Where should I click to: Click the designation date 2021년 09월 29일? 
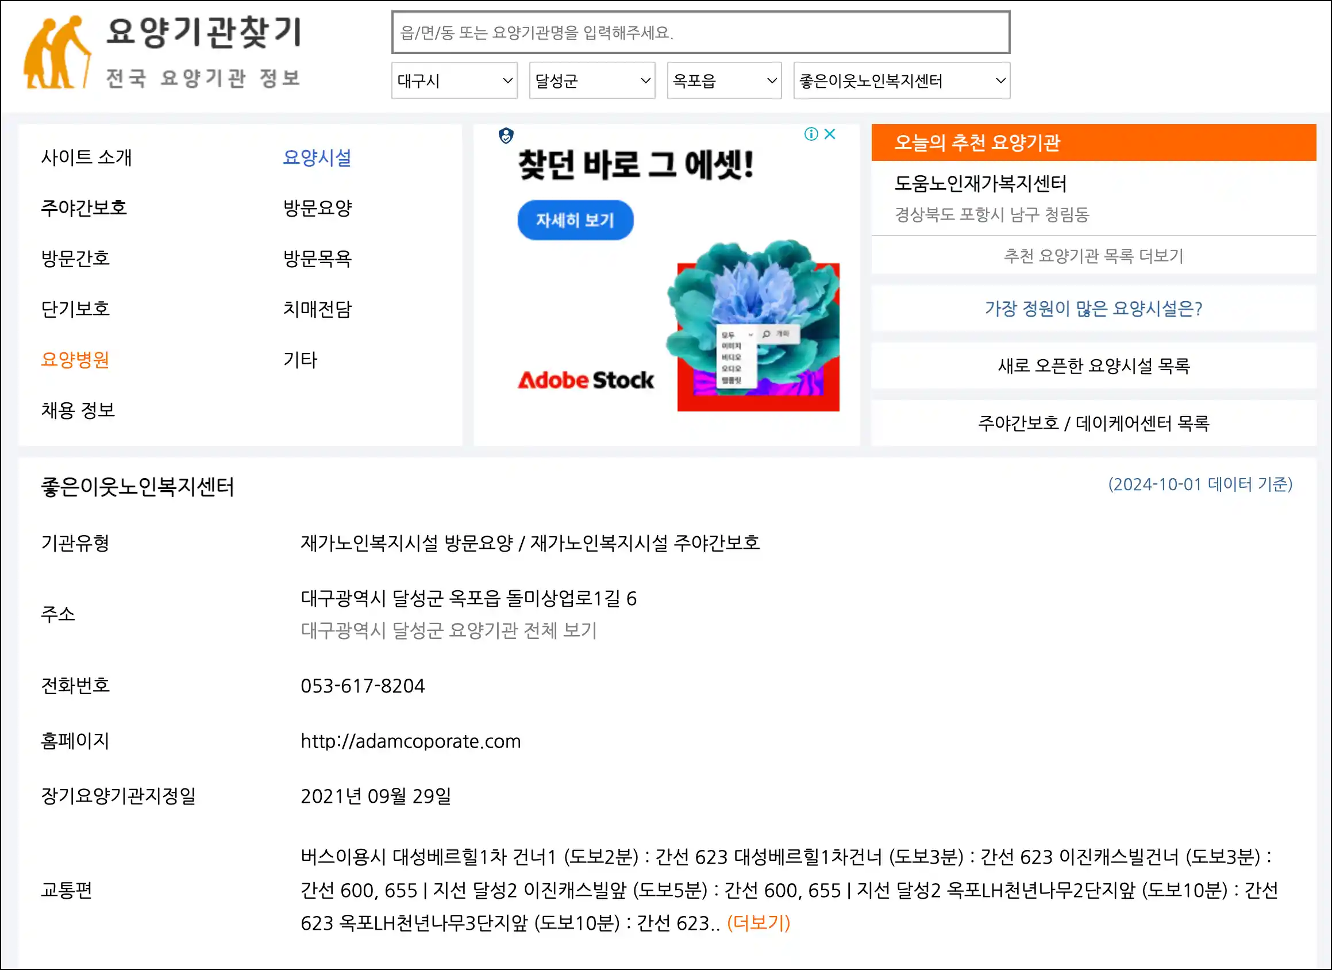click(376, 796)
